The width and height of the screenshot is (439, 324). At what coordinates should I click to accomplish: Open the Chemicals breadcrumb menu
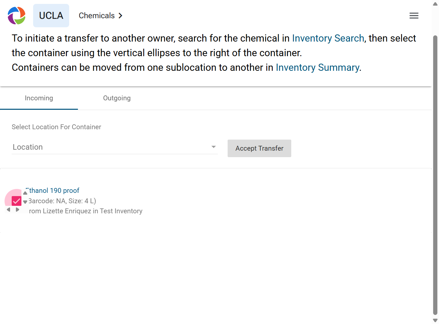(x=101, y=16)
